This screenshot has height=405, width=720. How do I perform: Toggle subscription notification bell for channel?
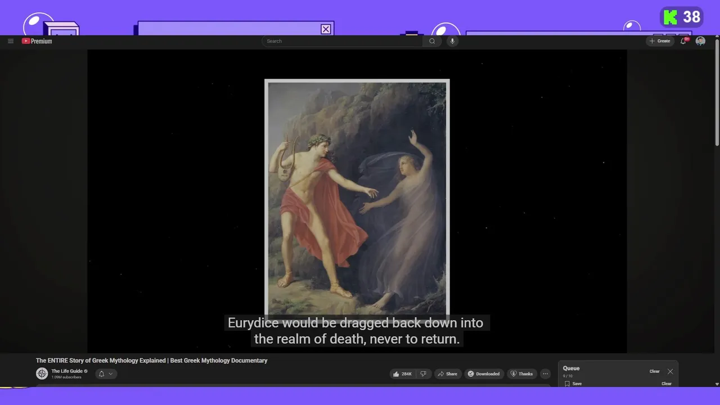[102, 373]
